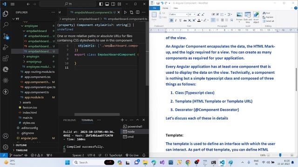Image resolution: width=298 pixels, height=167 pixels.
Task: Open the Manage gear in VS Code
Action: point(6,147)
